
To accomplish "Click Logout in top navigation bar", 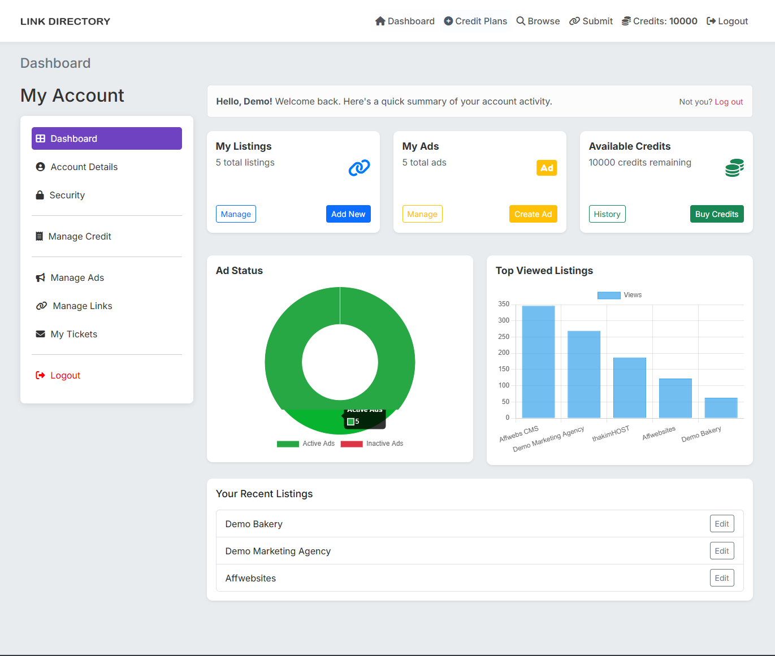I will (x=727, y=21).
